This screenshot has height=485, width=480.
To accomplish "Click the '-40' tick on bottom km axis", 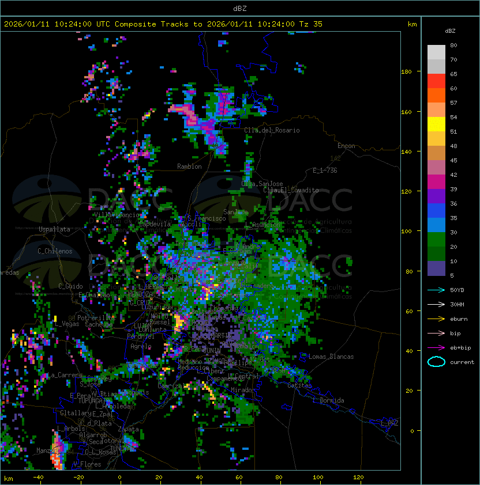I will [38, 478].
